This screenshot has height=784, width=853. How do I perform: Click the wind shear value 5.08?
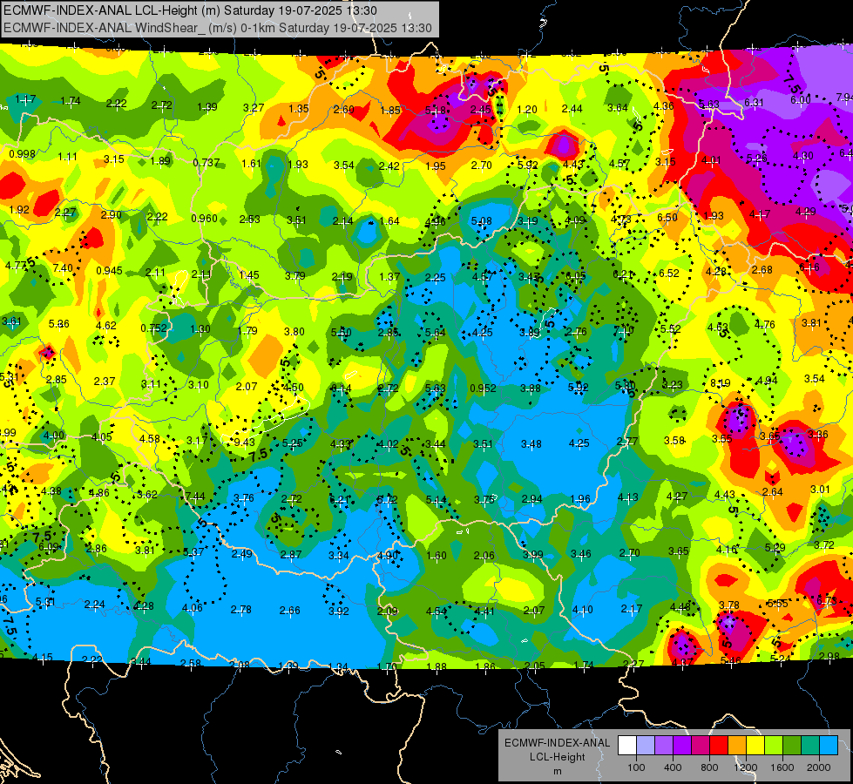tap(482, 221)
